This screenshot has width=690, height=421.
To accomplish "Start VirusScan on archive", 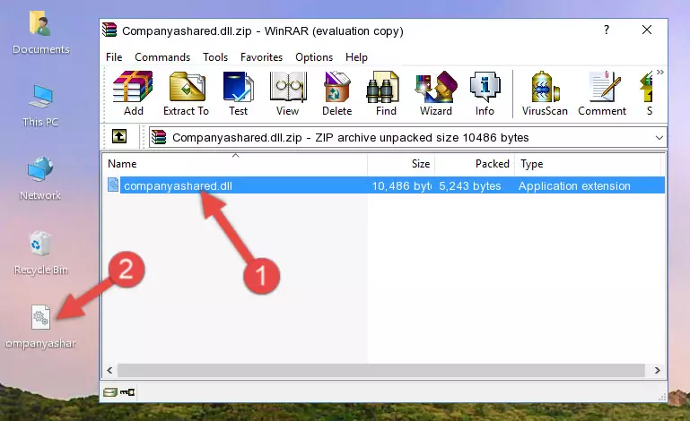I will (x=545, y=93).
